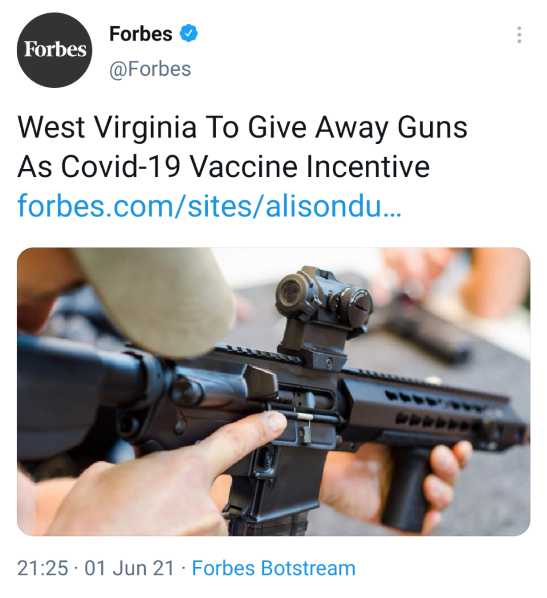The height and width of the screenshot is (598, 547).
Task: Open the rifle photo link preview
Action: (x=273, y=392)
